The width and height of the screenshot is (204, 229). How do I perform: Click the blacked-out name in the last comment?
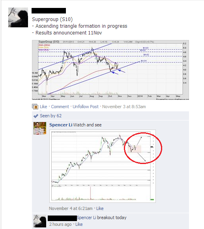(62, 218)
